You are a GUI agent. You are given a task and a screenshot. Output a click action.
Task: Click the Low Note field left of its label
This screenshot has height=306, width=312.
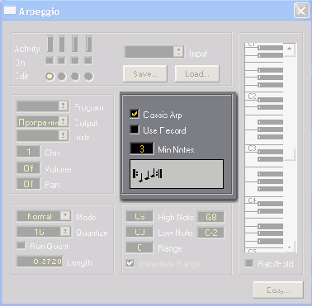[x=139, y=232]
